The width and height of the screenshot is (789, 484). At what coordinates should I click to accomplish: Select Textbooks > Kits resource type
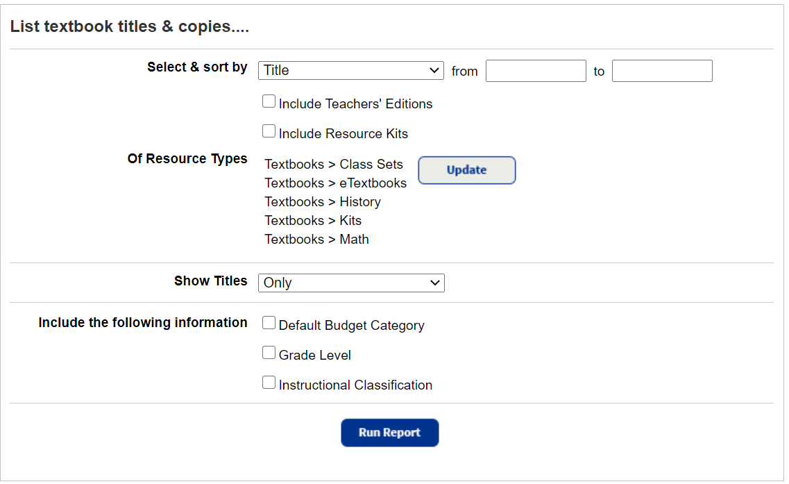pos(313,220)
